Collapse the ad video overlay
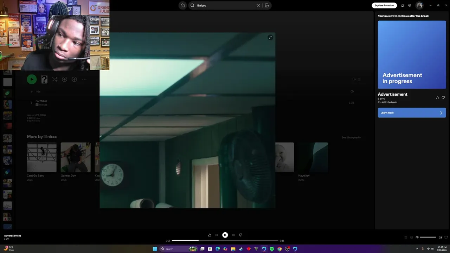This screenshot has width=450, height=253. (x=270, y=37)
